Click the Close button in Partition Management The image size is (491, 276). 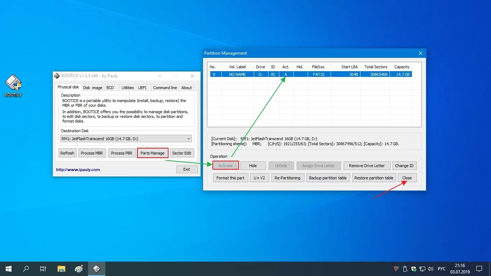click(407, 178)
